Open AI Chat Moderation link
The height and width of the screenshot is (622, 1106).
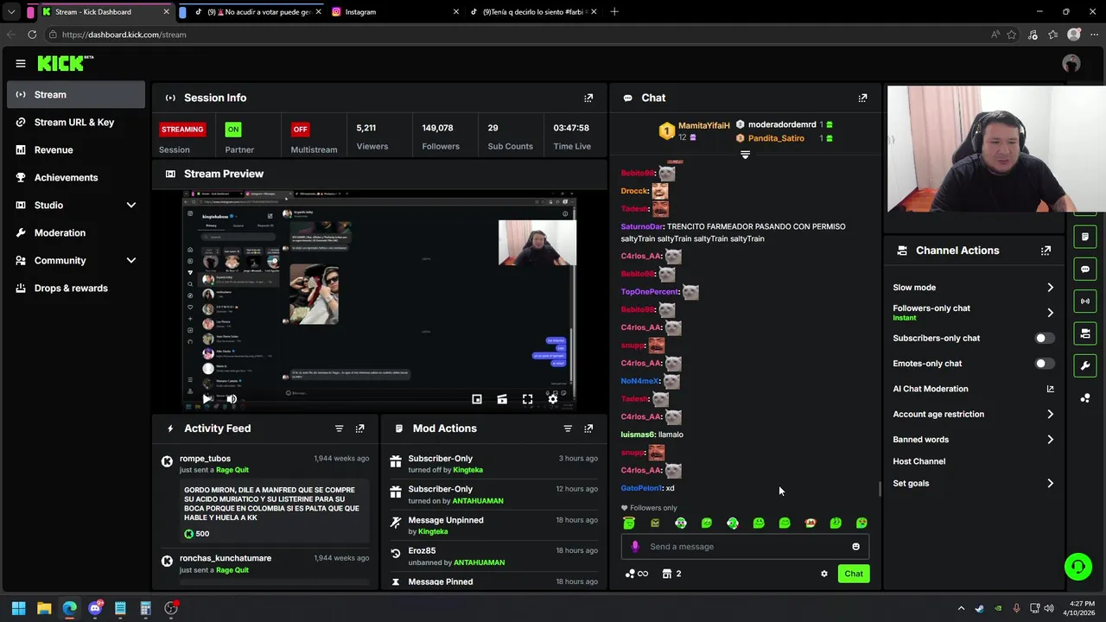(973, 389)
